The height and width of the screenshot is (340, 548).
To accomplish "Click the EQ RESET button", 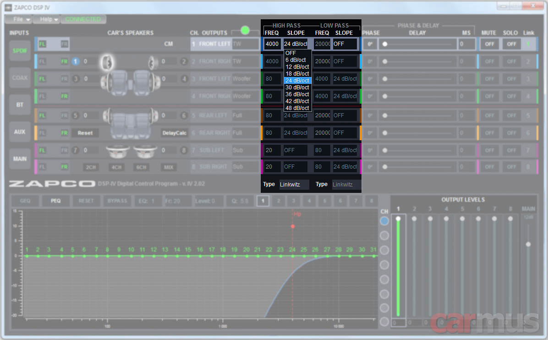I will [86, 201].
